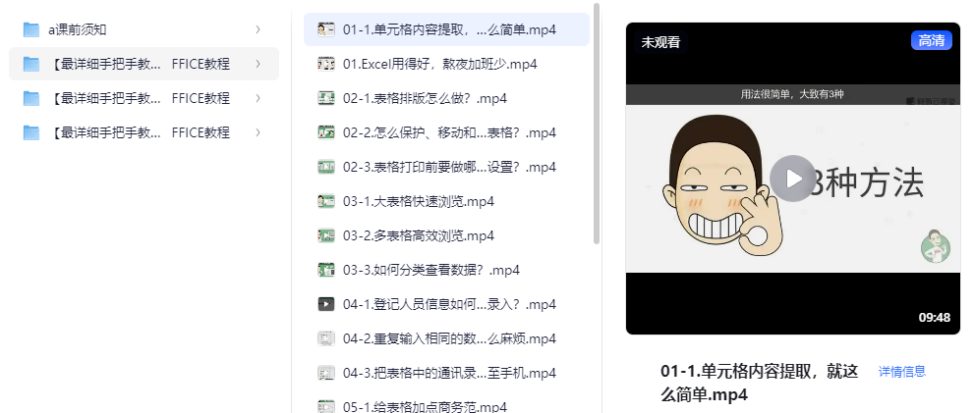Click the 高清 quality badge
Viewport: 974px width, 413px height.
pyautogui.click(x=931, y=41)
